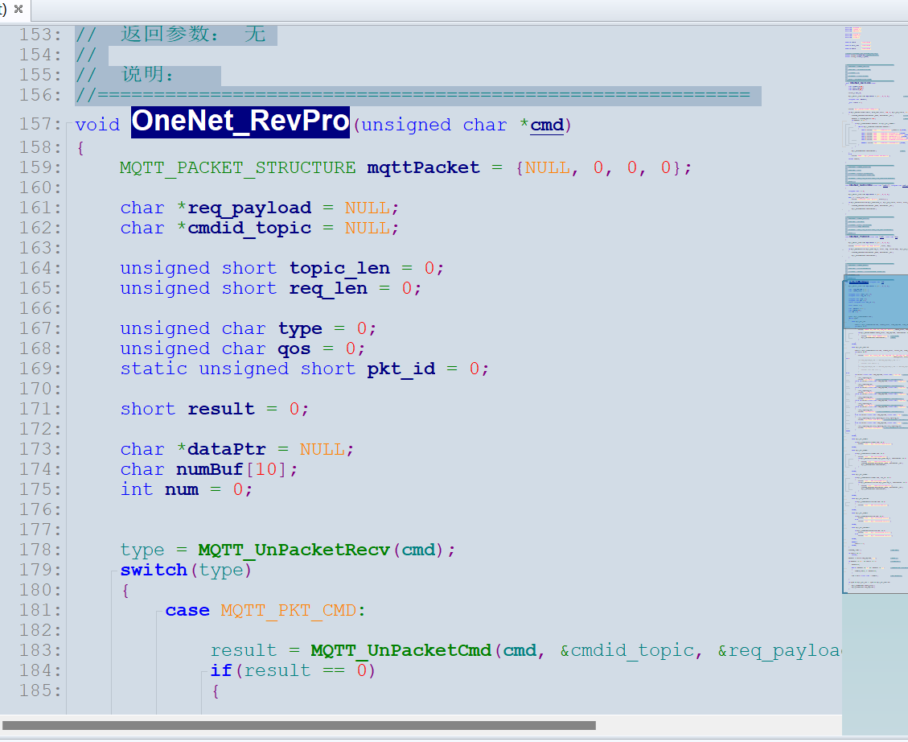The image size is (908, 742).
Task: Click the req_len variable name
Action: point(328,288)
